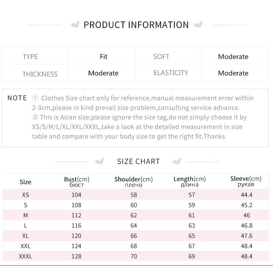The image size is (273, 266).
Task: Click the heart icon right of SIZE CHART
Action: tap(176, 161)
